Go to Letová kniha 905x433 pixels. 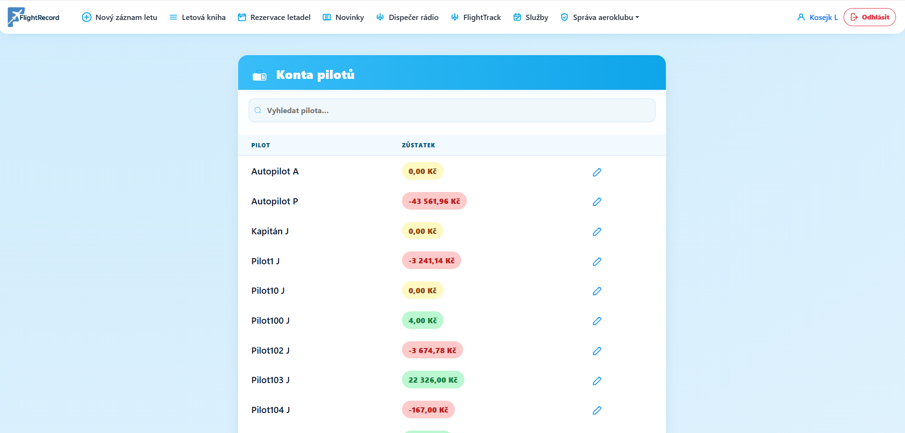[x=198, y=17]
